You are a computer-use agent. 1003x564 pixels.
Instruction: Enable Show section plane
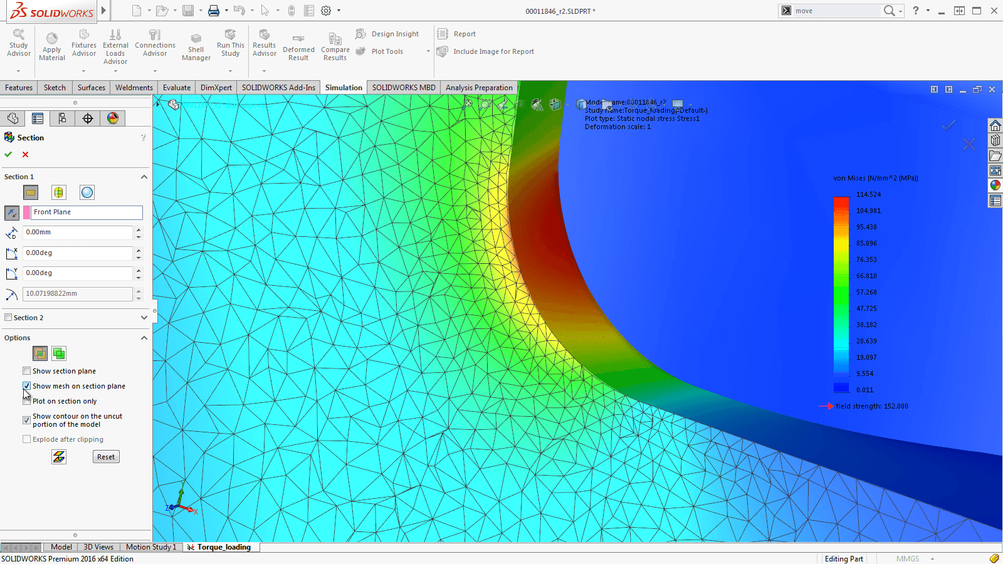click(x=26, y=371)
